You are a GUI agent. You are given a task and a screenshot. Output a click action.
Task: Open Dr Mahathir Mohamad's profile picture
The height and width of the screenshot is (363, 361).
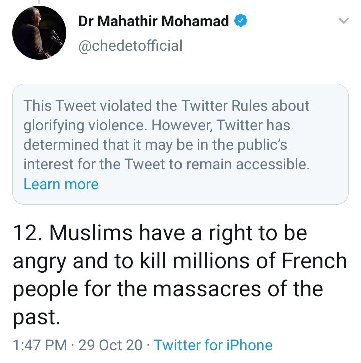(39, 33)
